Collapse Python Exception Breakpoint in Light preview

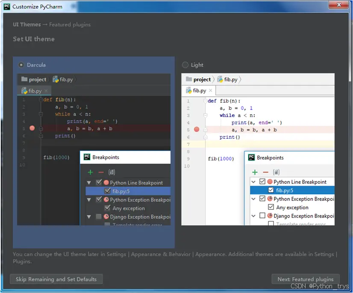coord(253,199)
